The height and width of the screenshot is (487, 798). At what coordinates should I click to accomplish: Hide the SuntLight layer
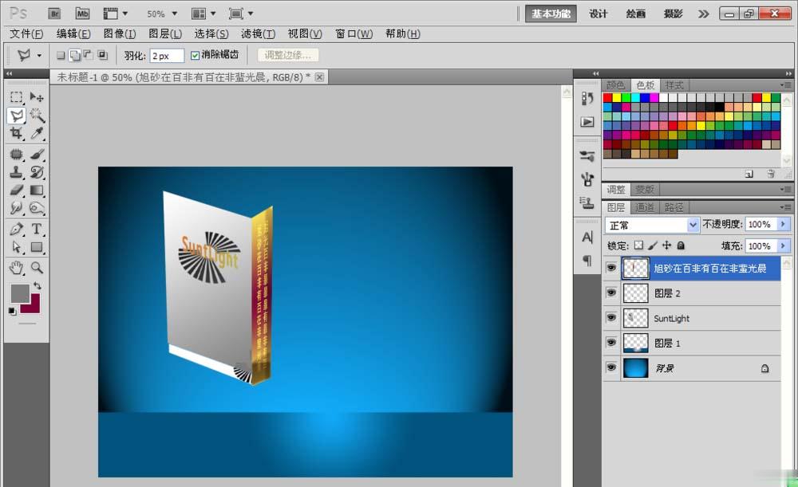click(x=611, y=318)
